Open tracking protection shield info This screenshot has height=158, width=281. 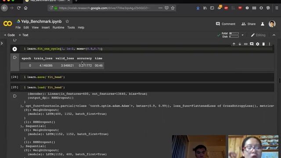coord(51,8)
